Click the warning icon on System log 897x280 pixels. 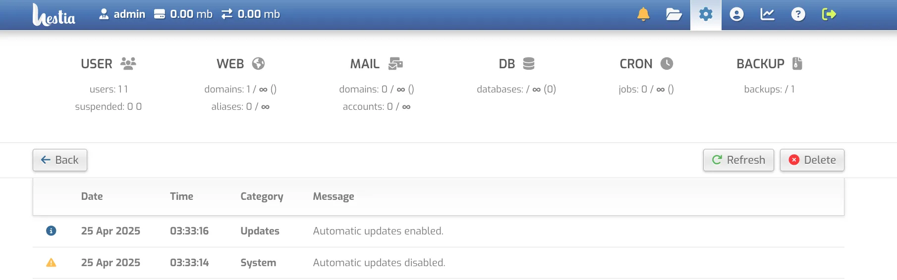point(51,263)
